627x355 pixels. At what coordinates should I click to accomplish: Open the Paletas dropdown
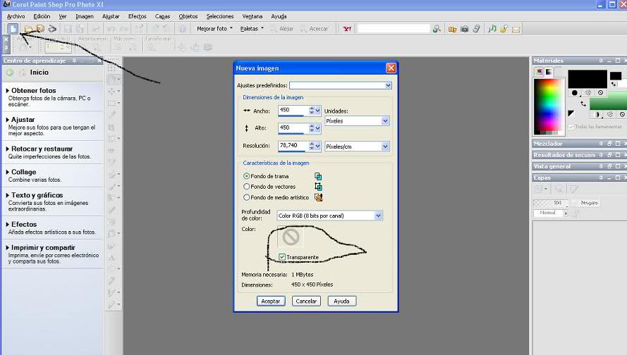(x=252, y=29)
